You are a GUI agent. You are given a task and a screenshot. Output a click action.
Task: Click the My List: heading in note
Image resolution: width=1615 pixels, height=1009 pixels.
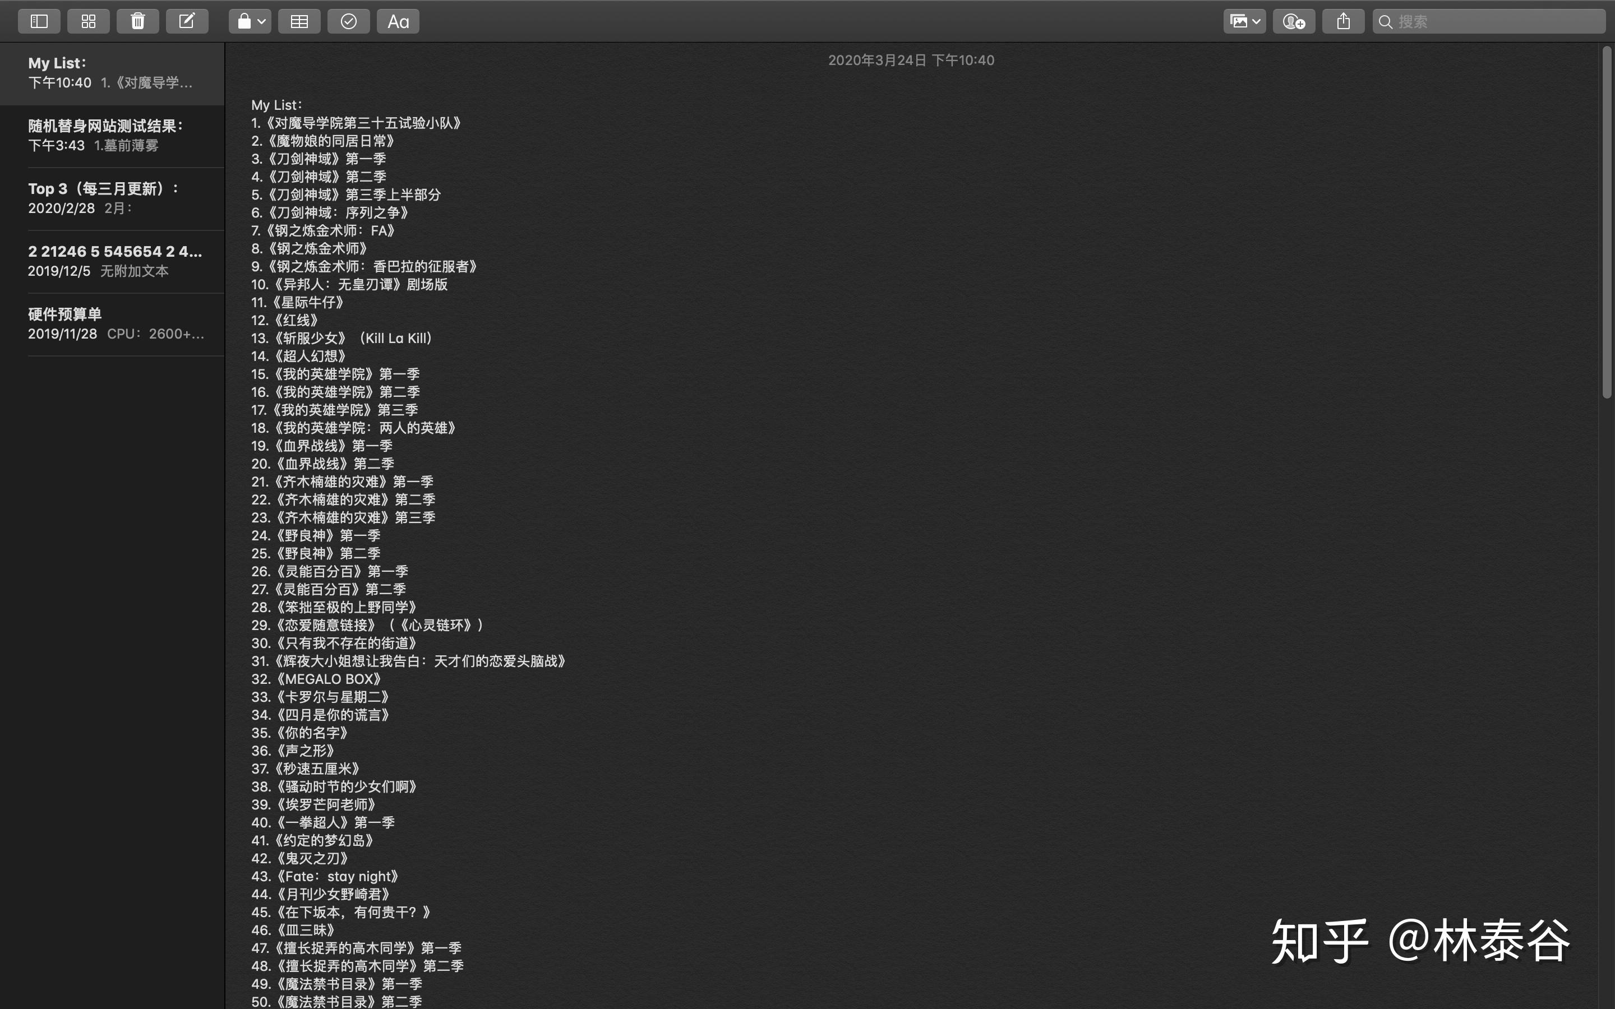pos(277,105)
